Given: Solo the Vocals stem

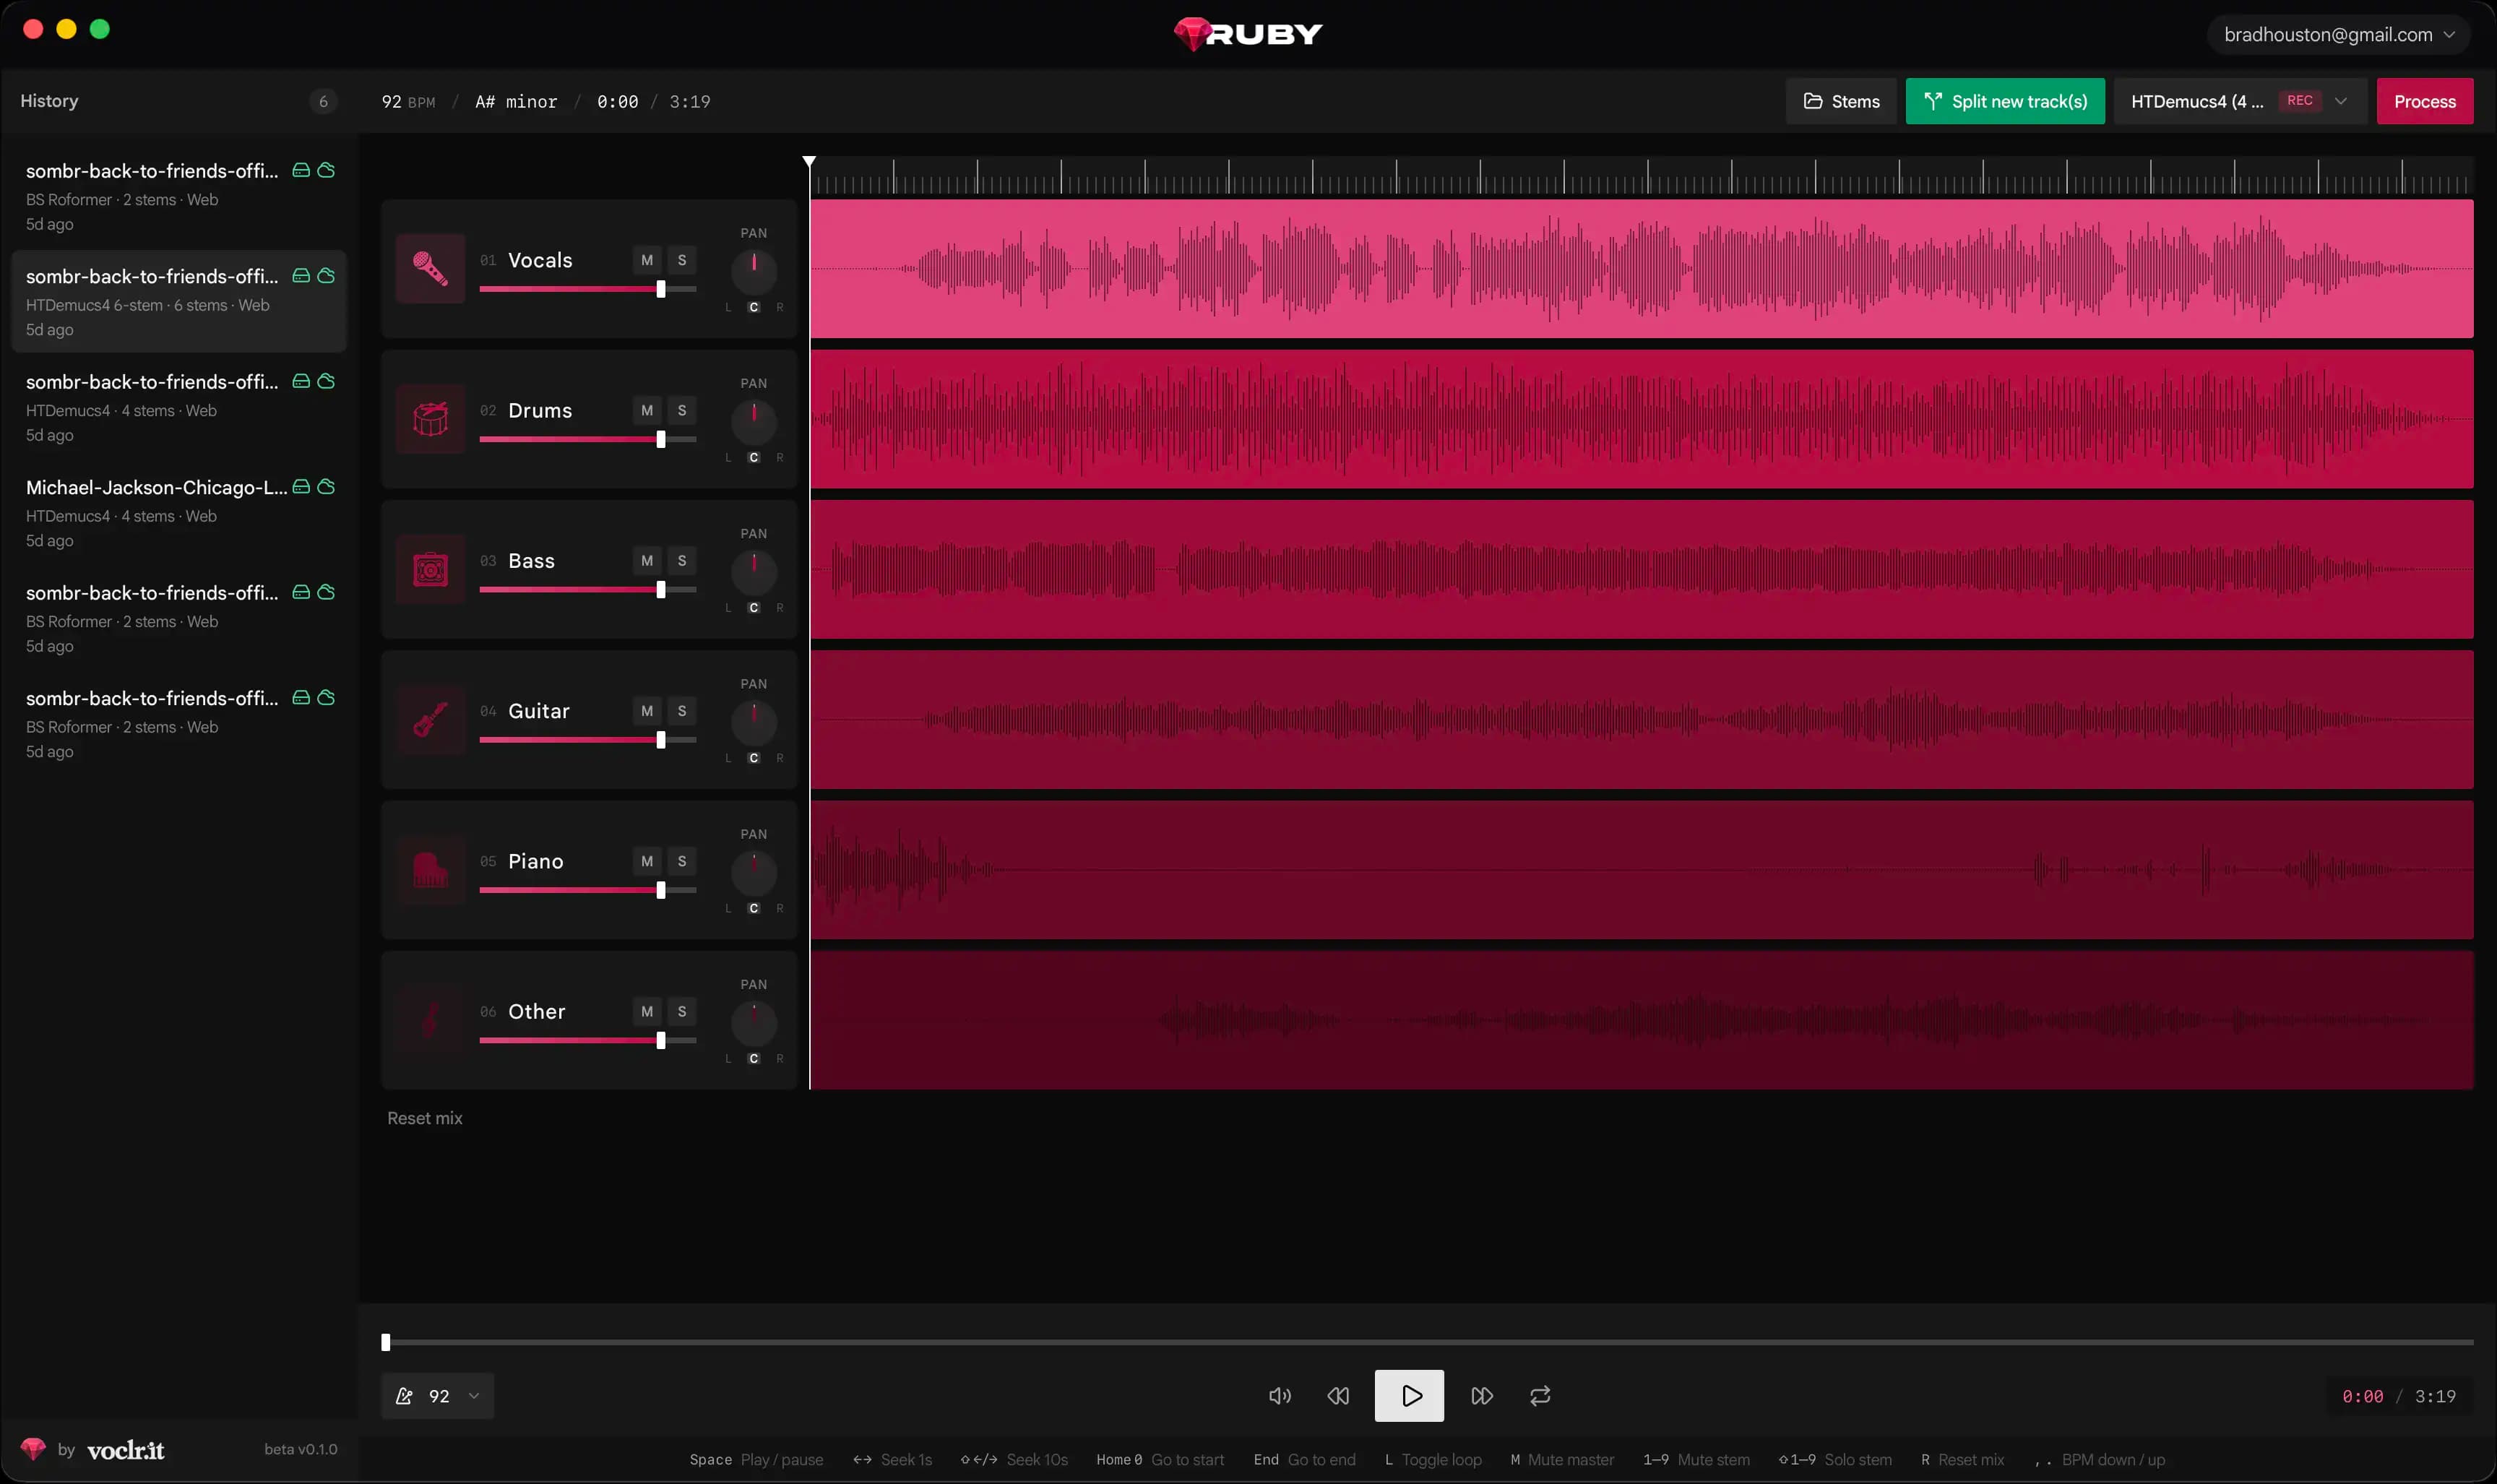Looking at the screenshot, I should coord(682,260).
